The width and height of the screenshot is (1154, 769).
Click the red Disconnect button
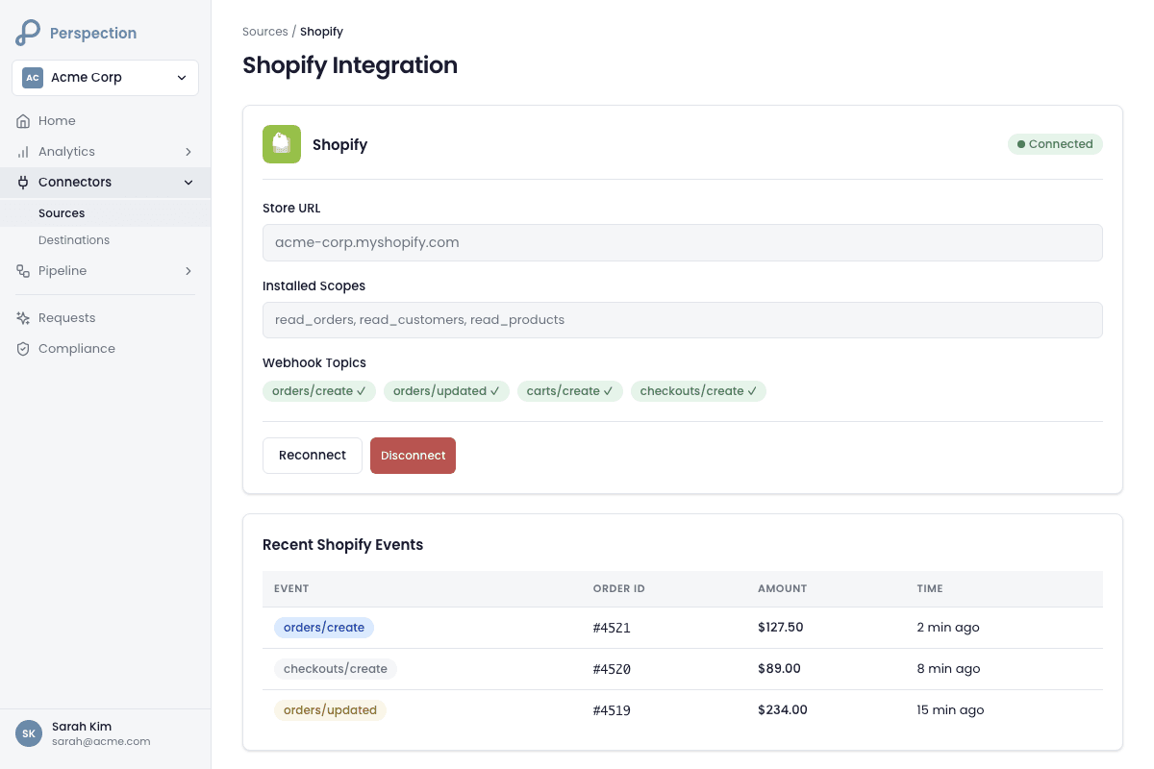[x=413, y=456]
